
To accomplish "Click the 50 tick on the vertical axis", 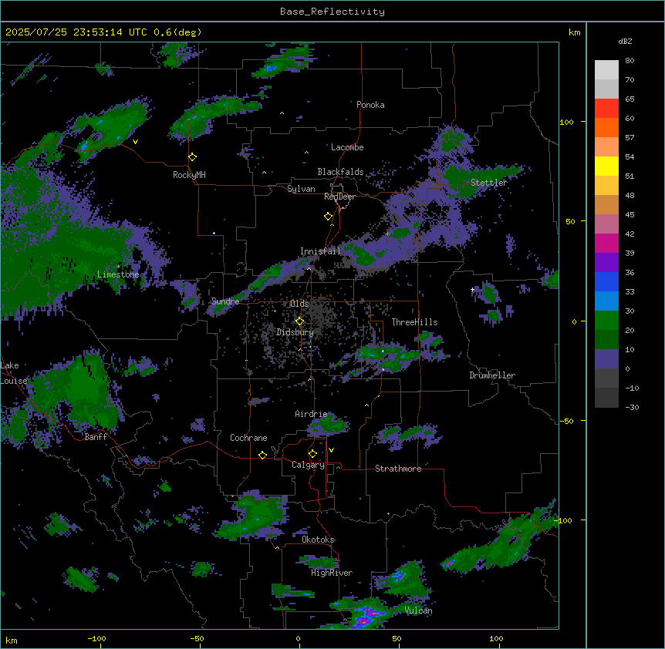I will (x=570, y=221).
